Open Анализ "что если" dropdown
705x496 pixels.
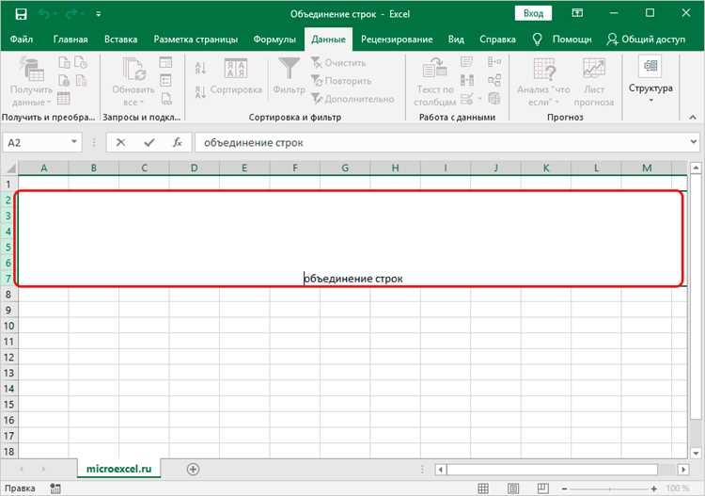click(x=543, y=82)
